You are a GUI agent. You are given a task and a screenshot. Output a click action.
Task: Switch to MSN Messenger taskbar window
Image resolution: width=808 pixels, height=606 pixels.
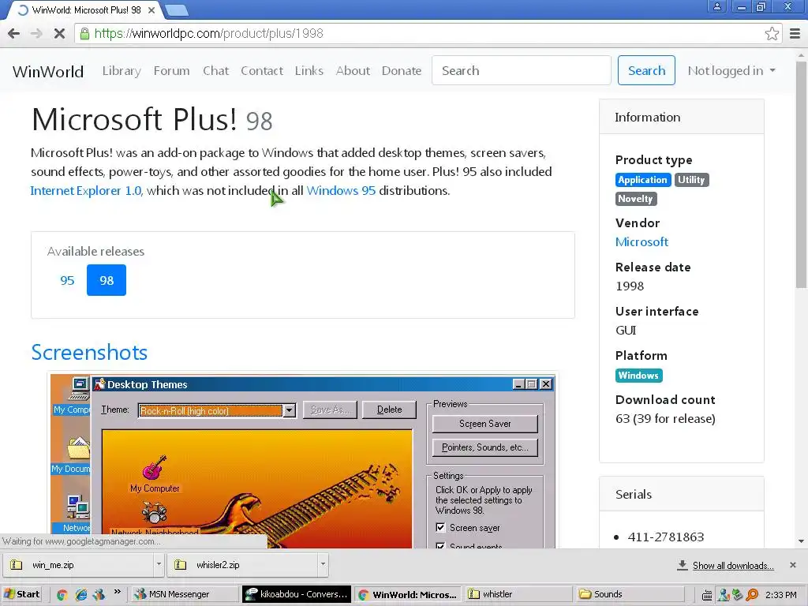click(185, 595)
